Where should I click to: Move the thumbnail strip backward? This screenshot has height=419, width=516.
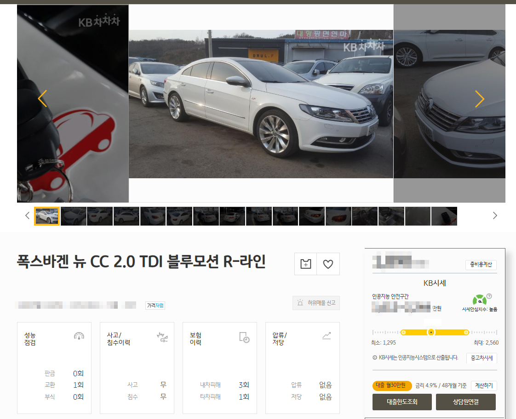click(27, 215)
